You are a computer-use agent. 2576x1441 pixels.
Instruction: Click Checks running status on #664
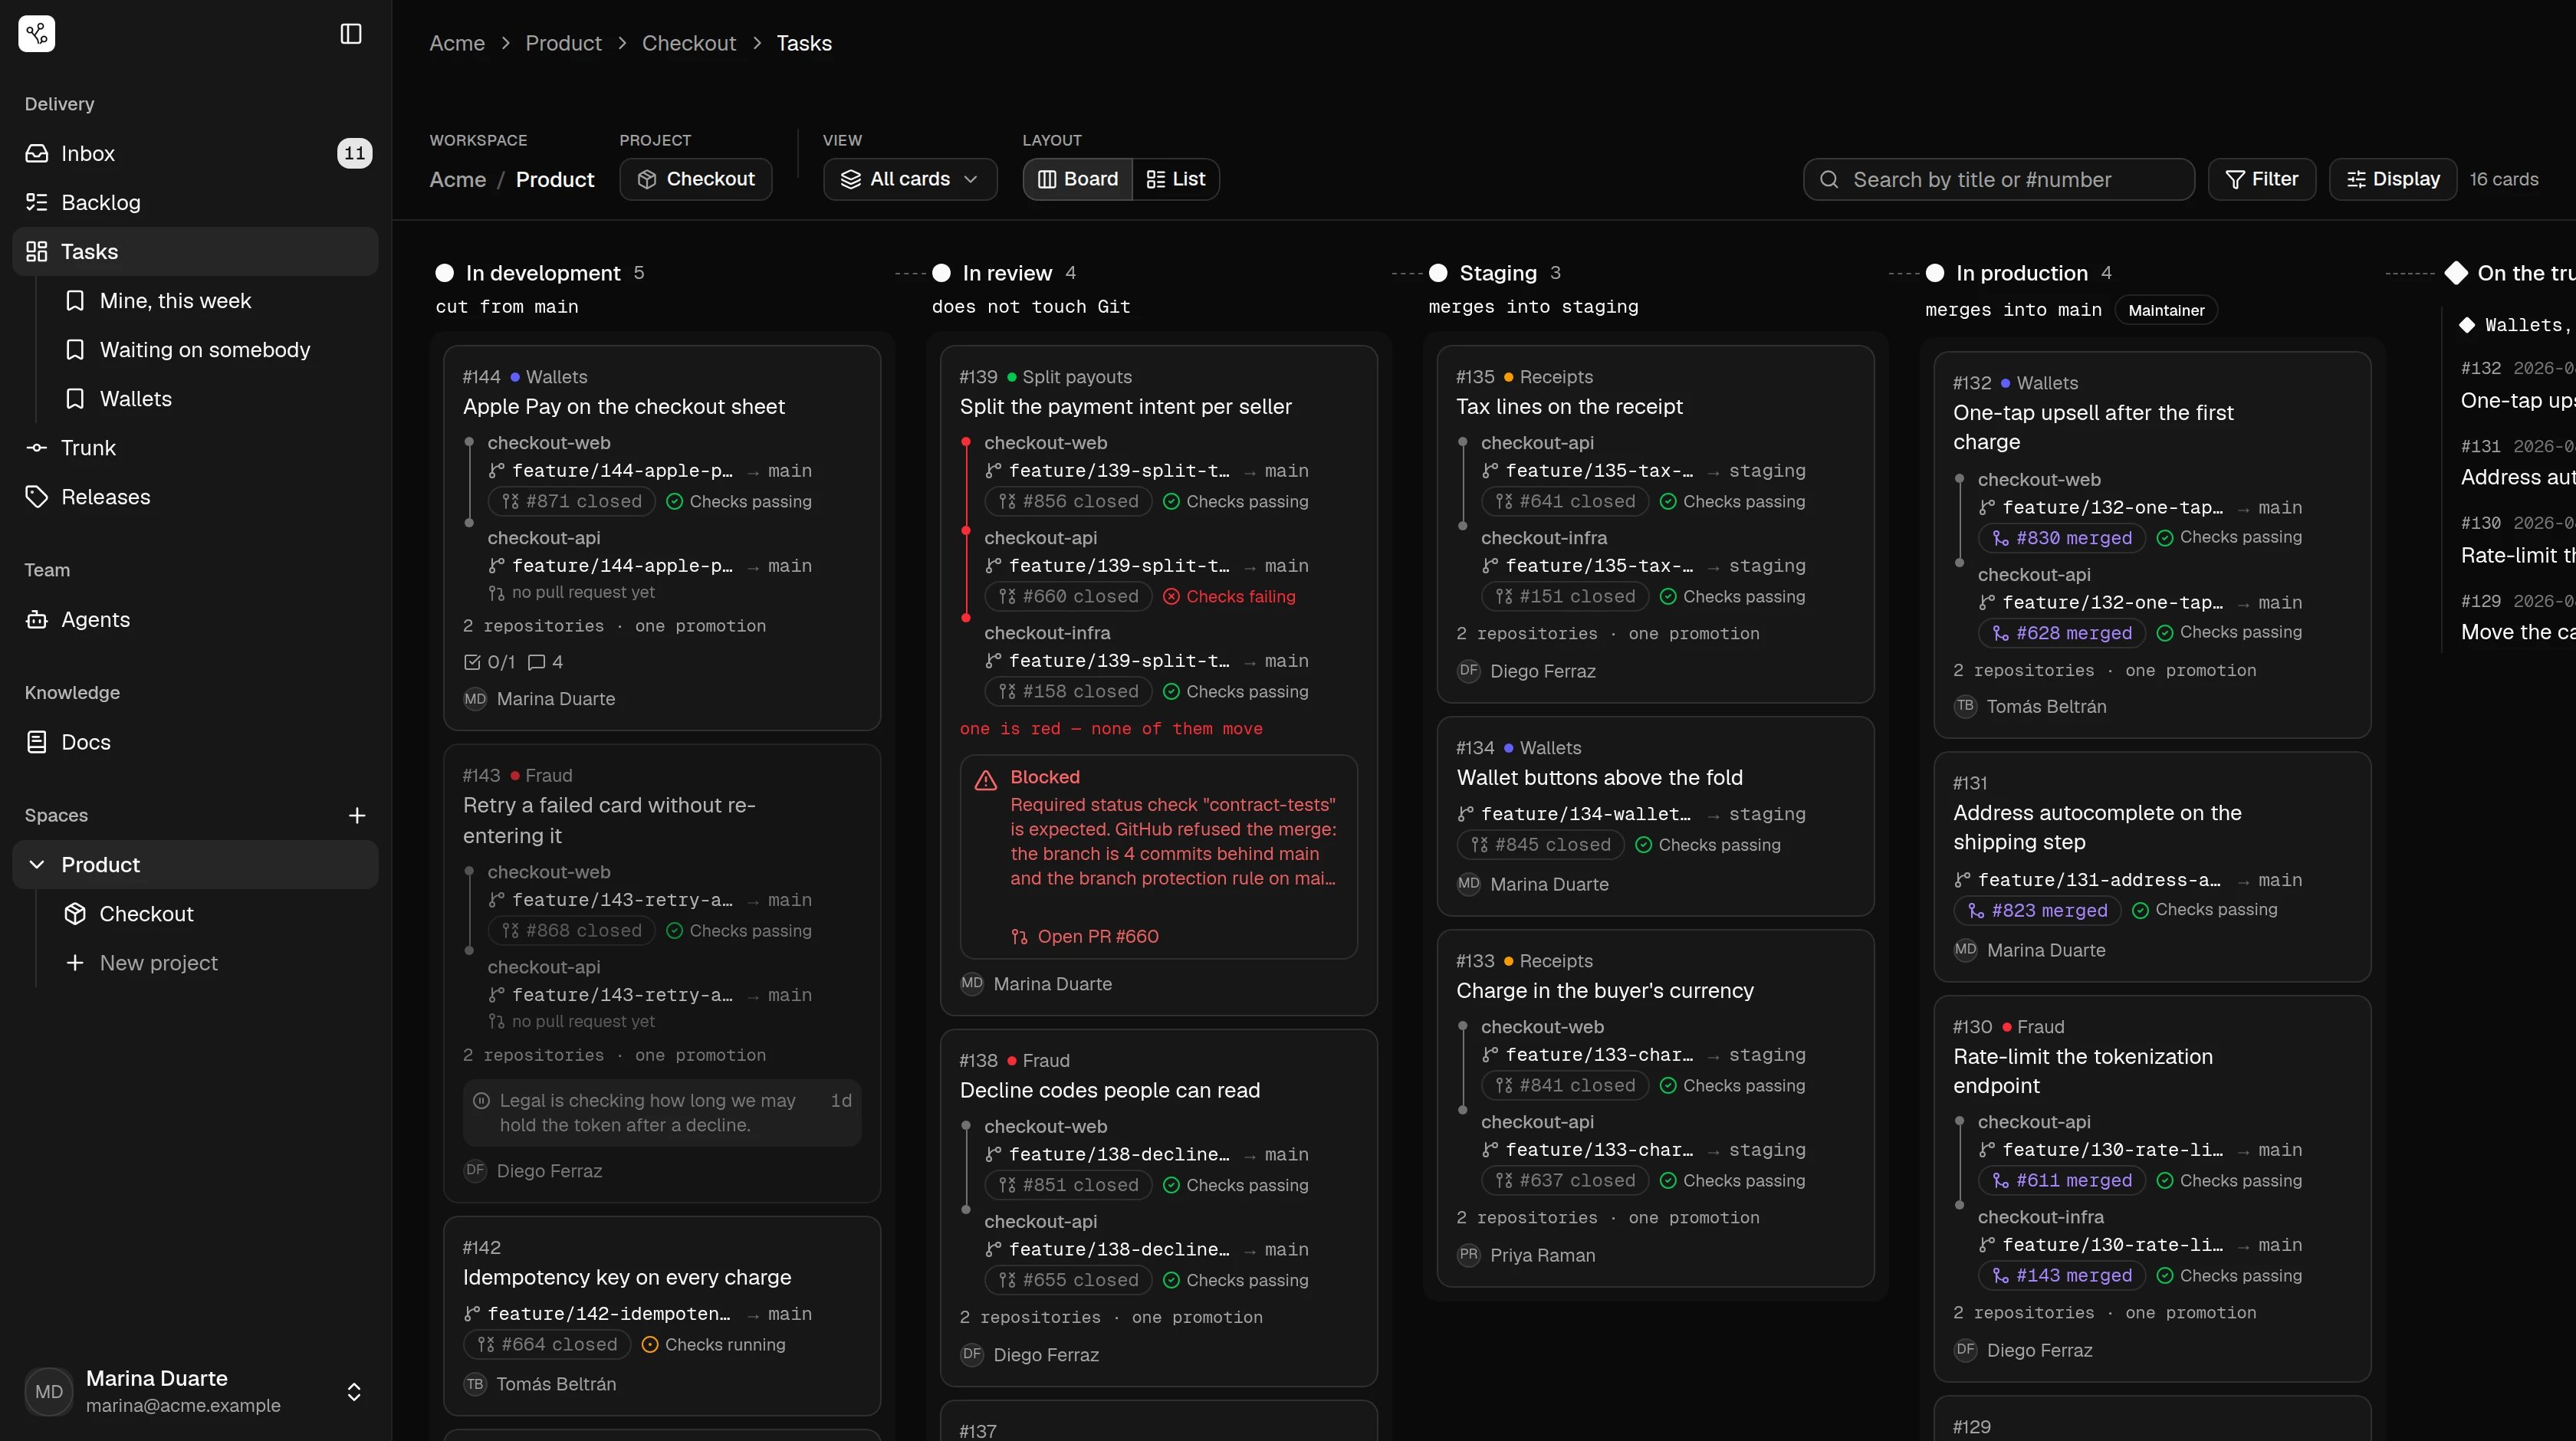[713, 1345]
